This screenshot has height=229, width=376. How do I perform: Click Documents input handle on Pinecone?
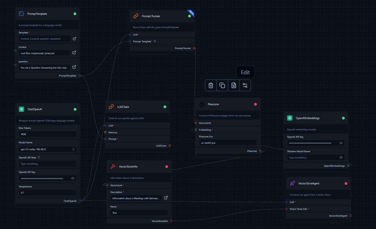pos(196,123)
